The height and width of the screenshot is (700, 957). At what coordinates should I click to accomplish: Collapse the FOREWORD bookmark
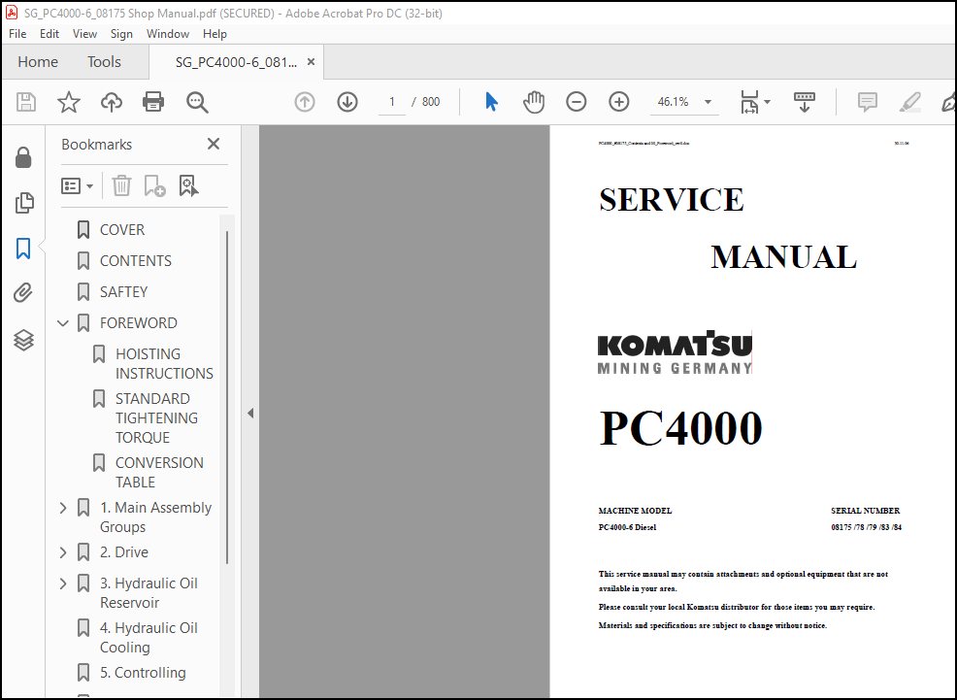63,323
